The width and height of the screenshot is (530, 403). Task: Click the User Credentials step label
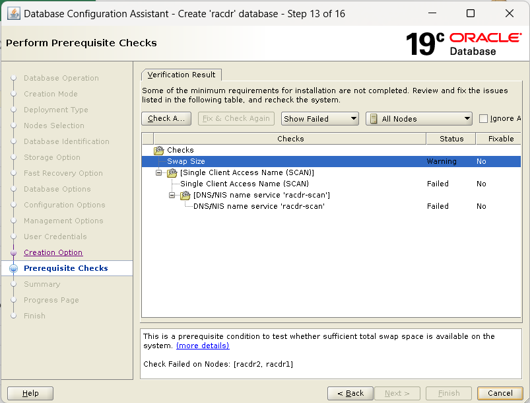point(55,237)
